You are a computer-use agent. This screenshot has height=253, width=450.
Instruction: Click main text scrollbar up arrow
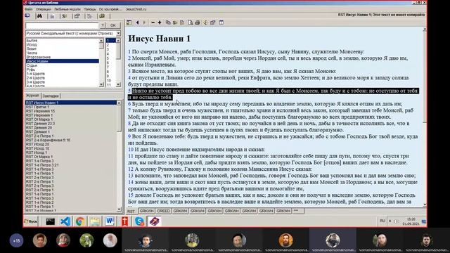(425, 30)
